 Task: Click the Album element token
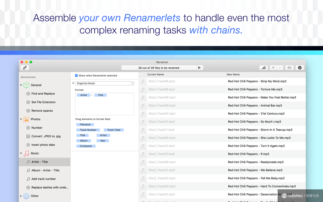[x=84, y=141]
